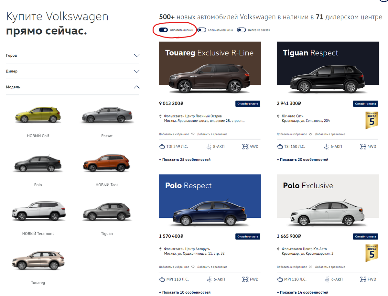
Task: Click gearbox icon on Polo Respect card
Action: coord(209,279)
